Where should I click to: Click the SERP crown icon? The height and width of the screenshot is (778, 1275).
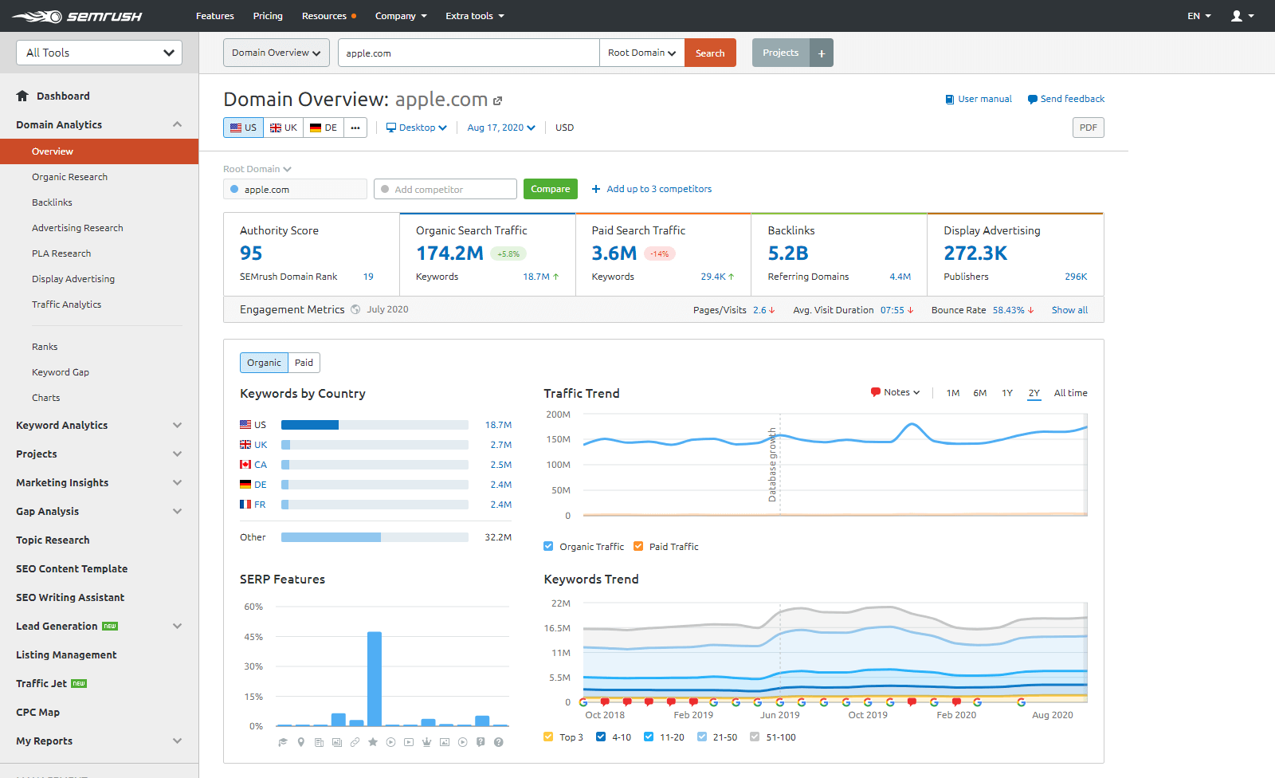[x=426, y=742]
